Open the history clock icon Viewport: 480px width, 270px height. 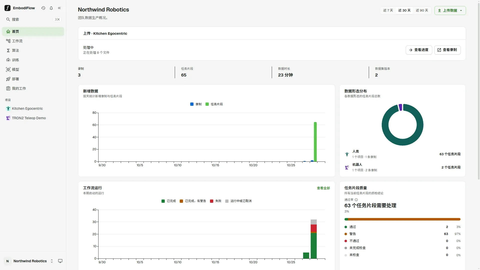click(43, 8)
